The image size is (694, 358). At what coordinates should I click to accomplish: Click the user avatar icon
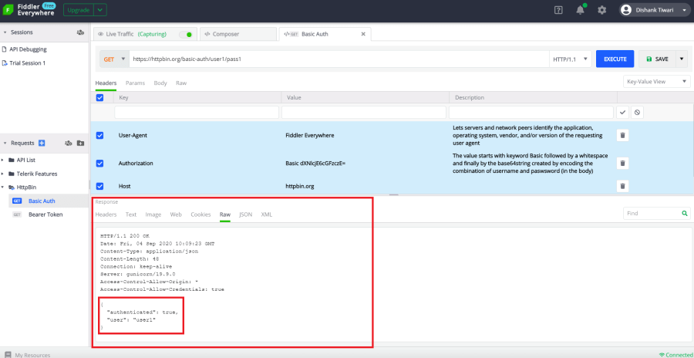tap(626, 10)
